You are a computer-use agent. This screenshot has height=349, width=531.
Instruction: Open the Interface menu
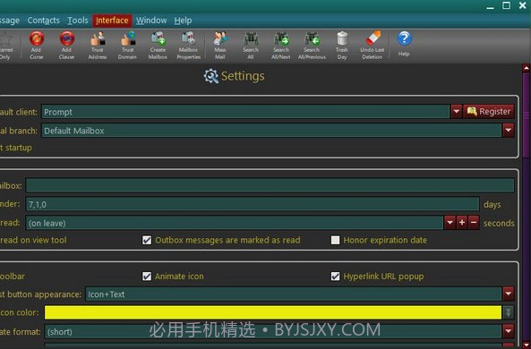[x=112, y=21]
